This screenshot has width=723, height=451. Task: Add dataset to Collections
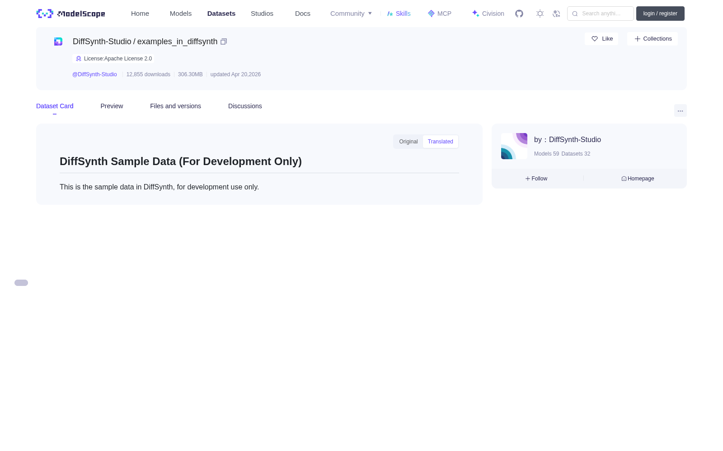653,39
